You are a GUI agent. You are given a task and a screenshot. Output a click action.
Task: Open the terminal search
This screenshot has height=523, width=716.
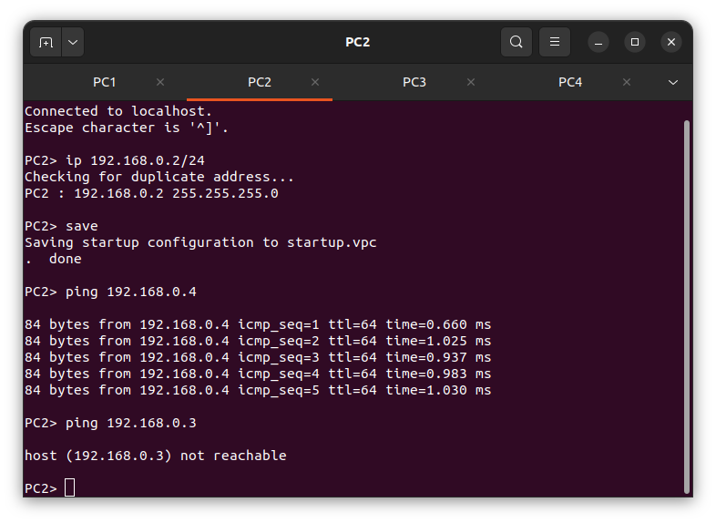(516, 42)
